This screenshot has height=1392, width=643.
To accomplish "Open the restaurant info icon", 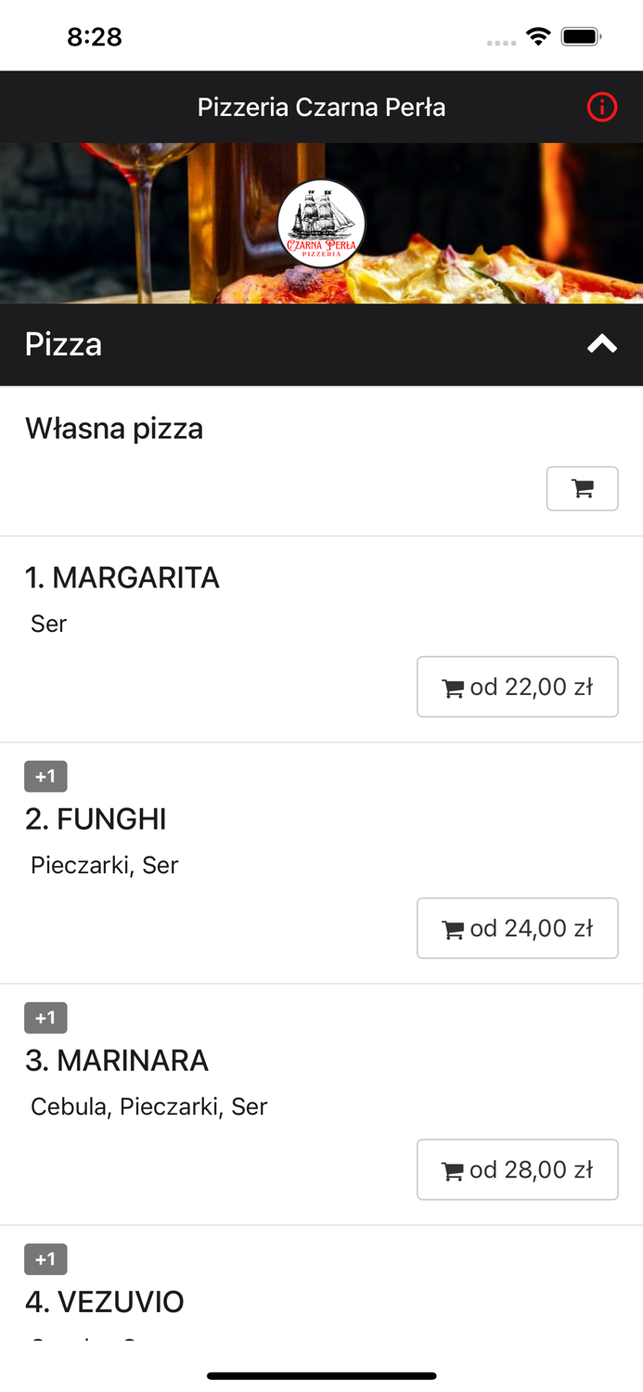I will pyautogui.click(x=601, y=107).
